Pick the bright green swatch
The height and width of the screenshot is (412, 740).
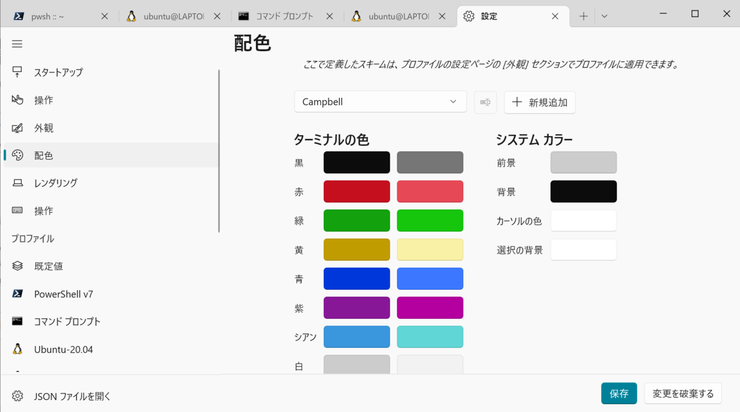point(430,220)
